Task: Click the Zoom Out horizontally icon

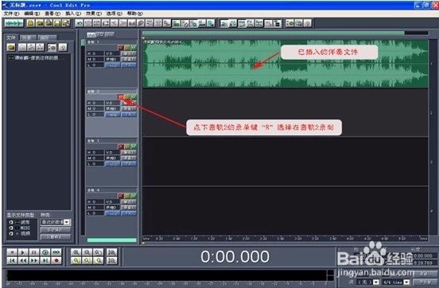Action: coord(87,252)
